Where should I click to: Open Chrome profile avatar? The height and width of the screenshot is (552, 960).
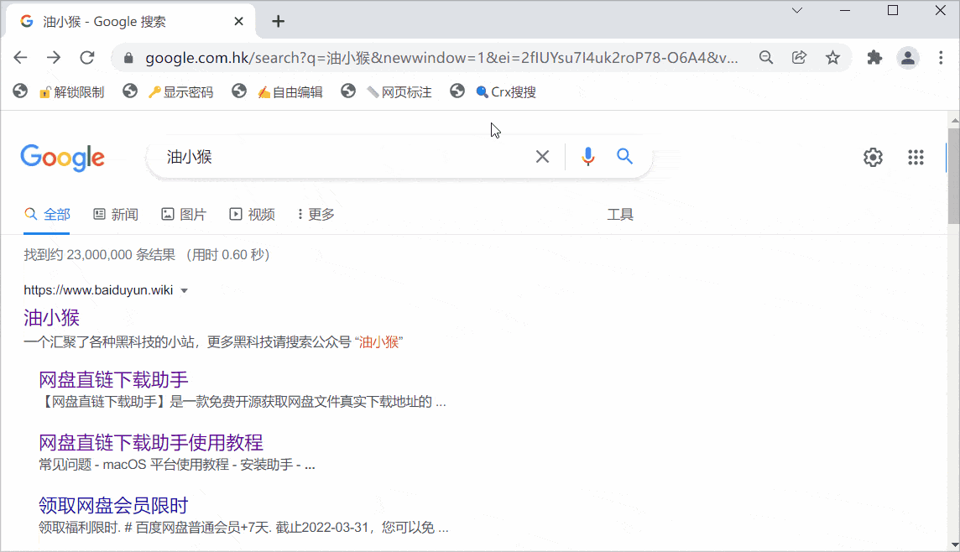click(908, 58)
